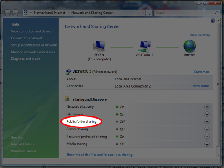The image size is (224, 168).
Task: Click the Media sharing label
Action: [77, 144]
